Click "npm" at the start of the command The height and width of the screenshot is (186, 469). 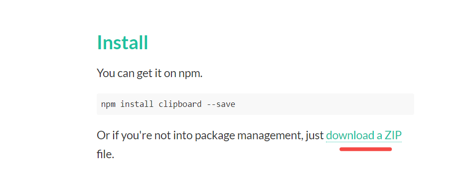point(108,104)
